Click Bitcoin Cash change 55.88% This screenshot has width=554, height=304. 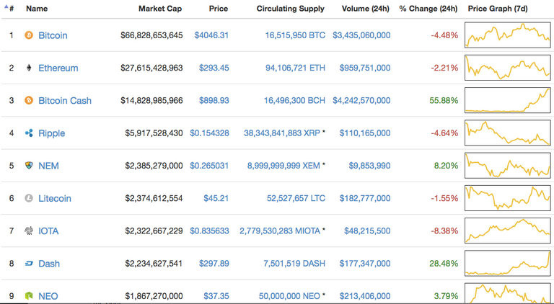click(444, 101)
